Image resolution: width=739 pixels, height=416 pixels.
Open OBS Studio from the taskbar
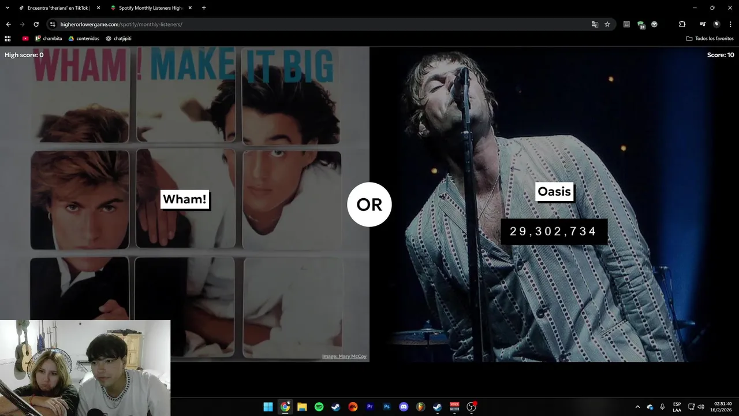[471, 407]
